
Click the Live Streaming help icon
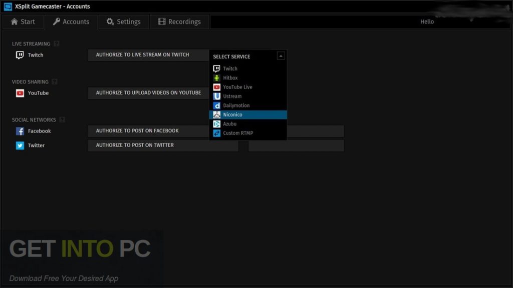click(x=56, y=44)
